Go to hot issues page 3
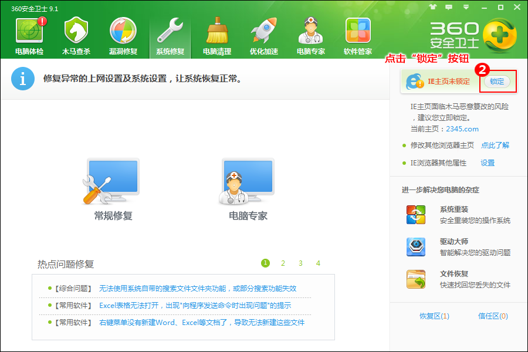The height and width of the screenshot is (352, 528). [x=300, y=263]
